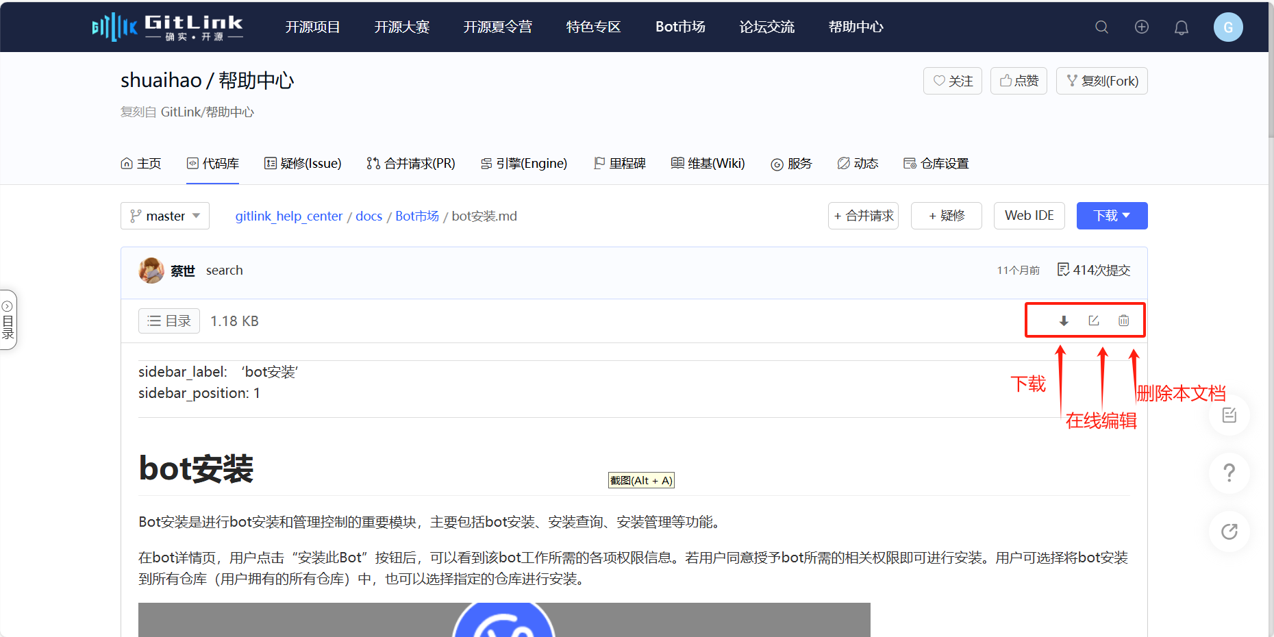Open 开源项目 in top navigation
Image resolution: width=1274 pixels, height=637 pixels.
coord(312,27)
